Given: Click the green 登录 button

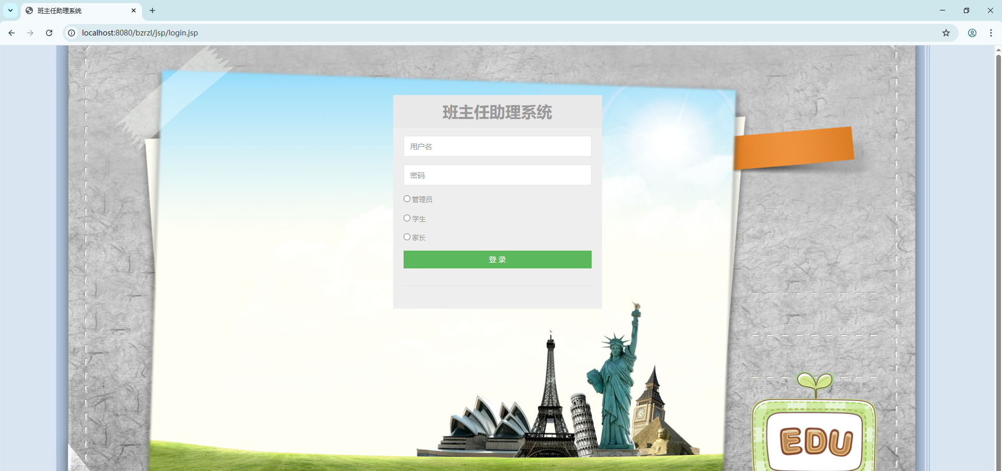Looking at the screenshot, I should [x=497, y=260].
